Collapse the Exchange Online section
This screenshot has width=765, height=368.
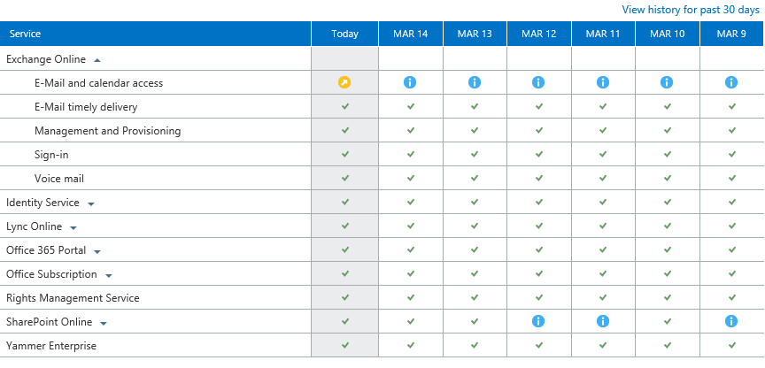coord(97,60)
